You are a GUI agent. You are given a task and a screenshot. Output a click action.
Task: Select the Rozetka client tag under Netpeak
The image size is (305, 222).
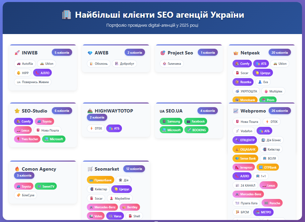tap(243, 82)
